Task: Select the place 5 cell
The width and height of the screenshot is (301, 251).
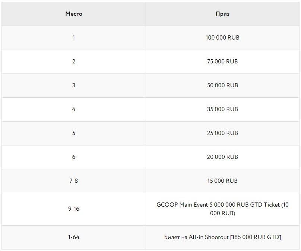Action: pyautogui.click(x=73, y=133)
